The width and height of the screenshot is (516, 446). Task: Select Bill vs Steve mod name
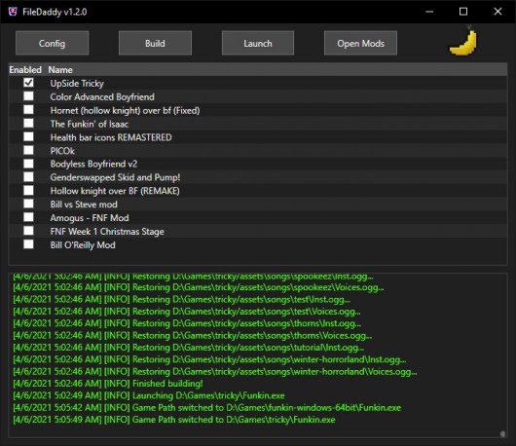pyautogui.click(x=84, y=204)
